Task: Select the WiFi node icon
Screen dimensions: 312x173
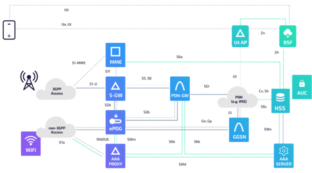Action: point(31,144)
